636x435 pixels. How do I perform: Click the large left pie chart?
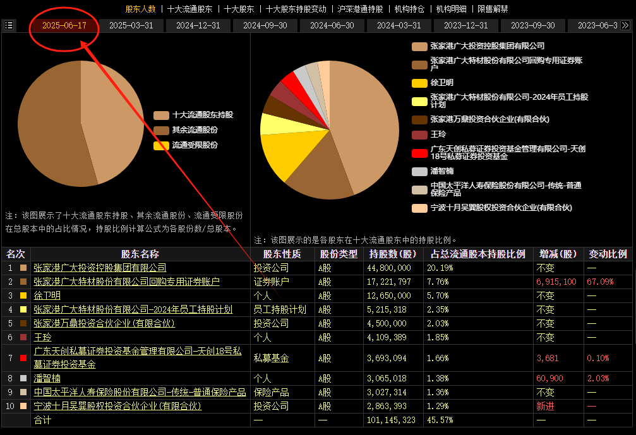[x=81, y=124]
